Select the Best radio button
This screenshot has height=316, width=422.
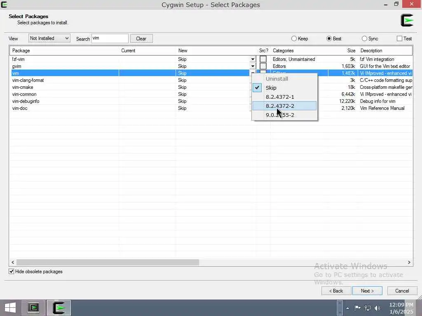pyautogui.click(x=334, y=38)
